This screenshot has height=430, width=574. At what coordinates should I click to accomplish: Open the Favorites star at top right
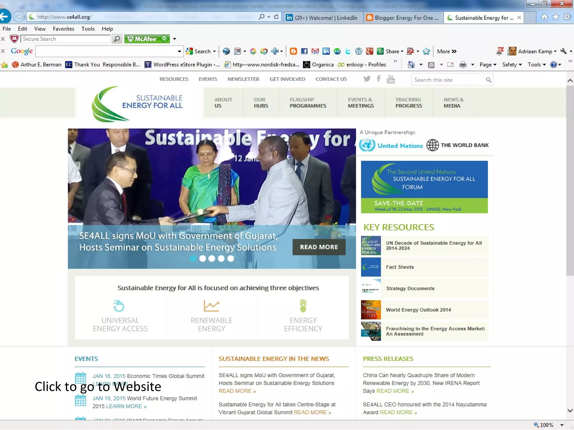click(555, 17)
